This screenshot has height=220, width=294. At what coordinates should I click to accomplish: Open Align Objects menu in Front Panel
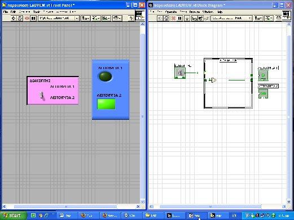86,18
